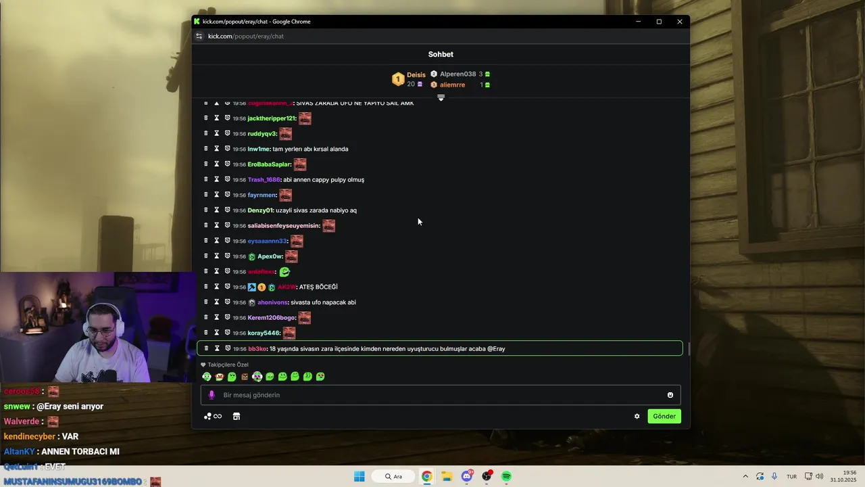Click the green emote in ardaflexx's message

pos(285,272)
